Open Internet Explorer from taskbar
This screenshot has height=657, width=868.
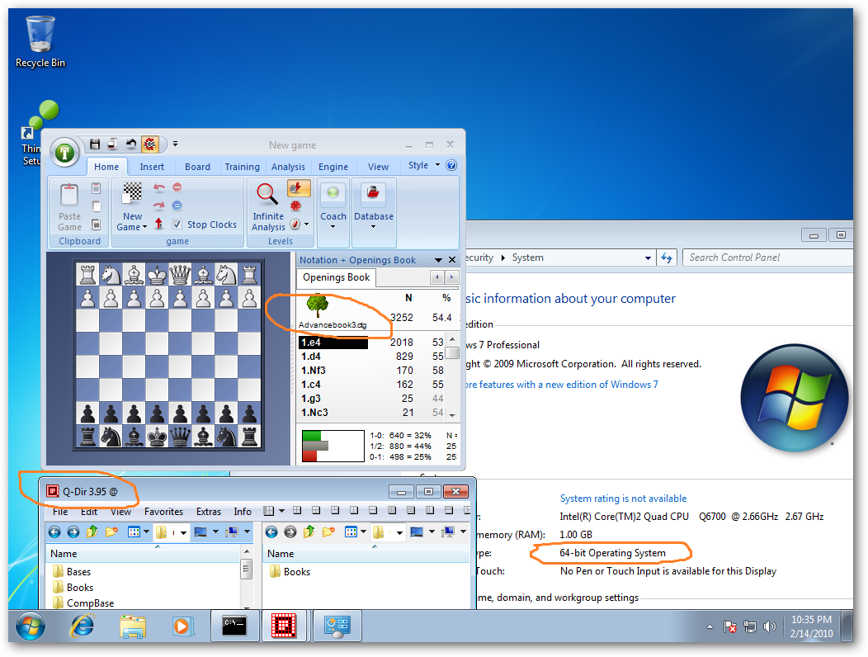(82, 626)
